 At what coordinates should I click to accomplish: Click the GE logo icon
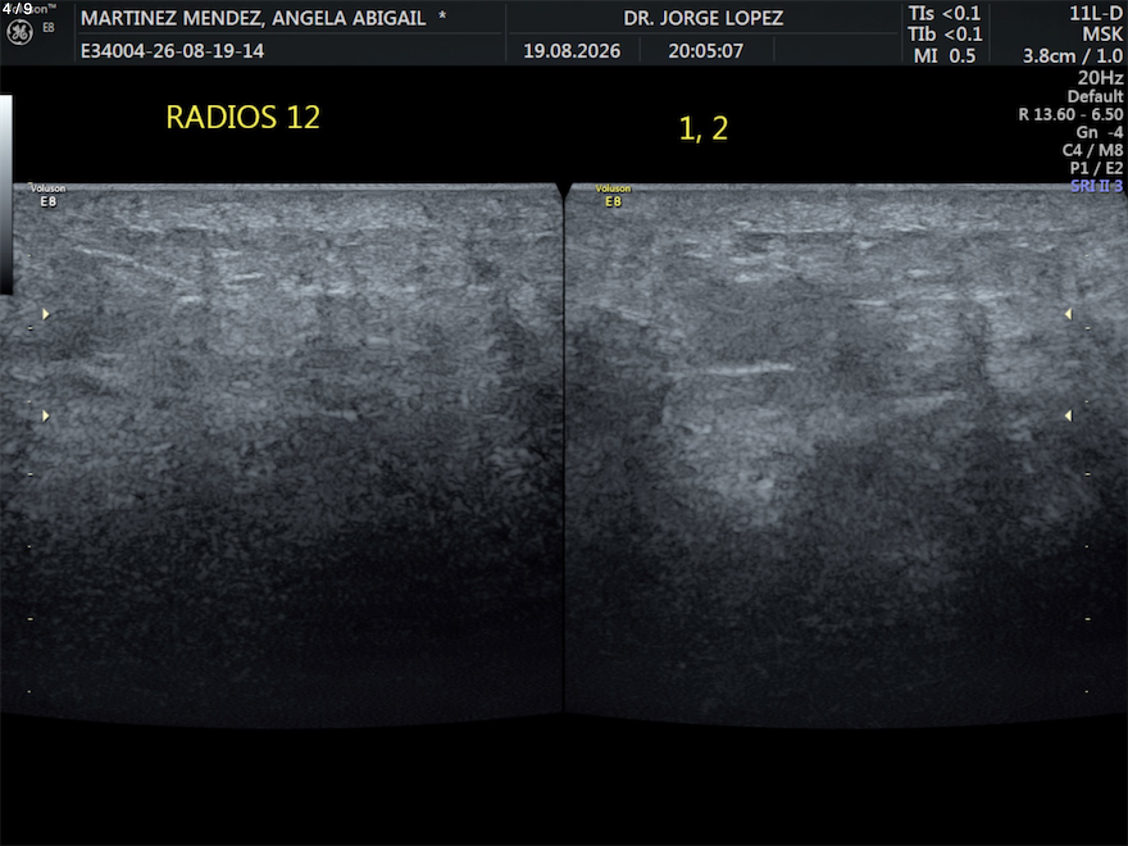click(19, 32)
